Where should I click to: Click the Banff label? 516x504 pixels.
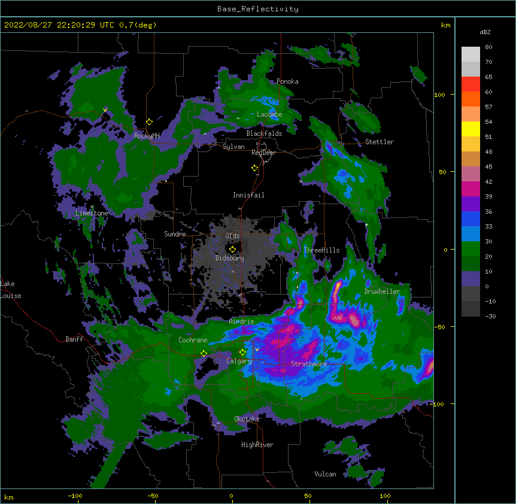tap(74, 339)
